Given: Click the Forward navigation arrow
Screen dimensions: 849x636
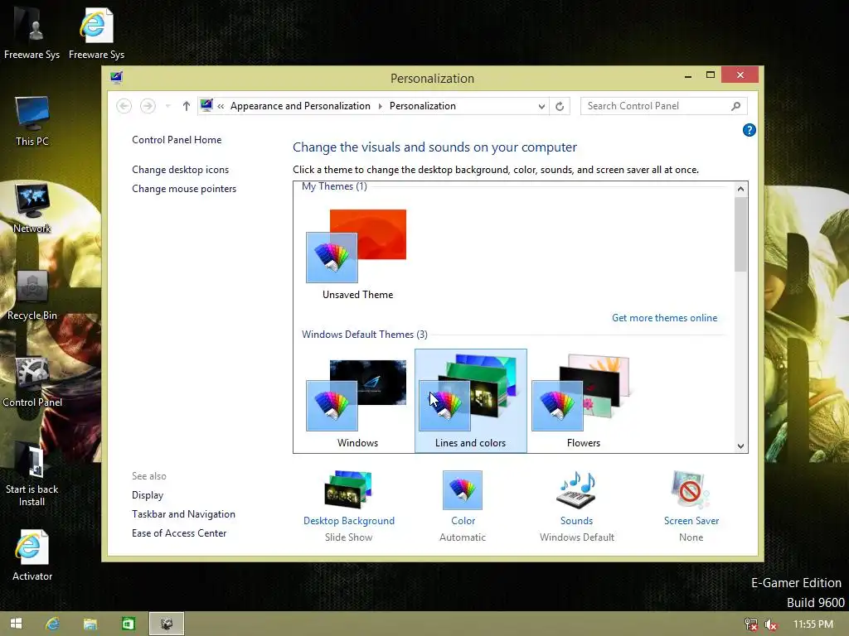Looking at the screenshot, I should [x=148, y=106].
